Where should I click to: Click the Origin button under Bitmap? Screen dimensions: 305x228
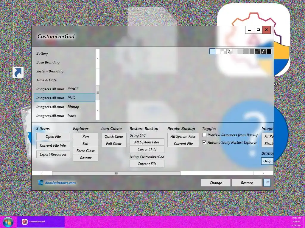[267, 161]
